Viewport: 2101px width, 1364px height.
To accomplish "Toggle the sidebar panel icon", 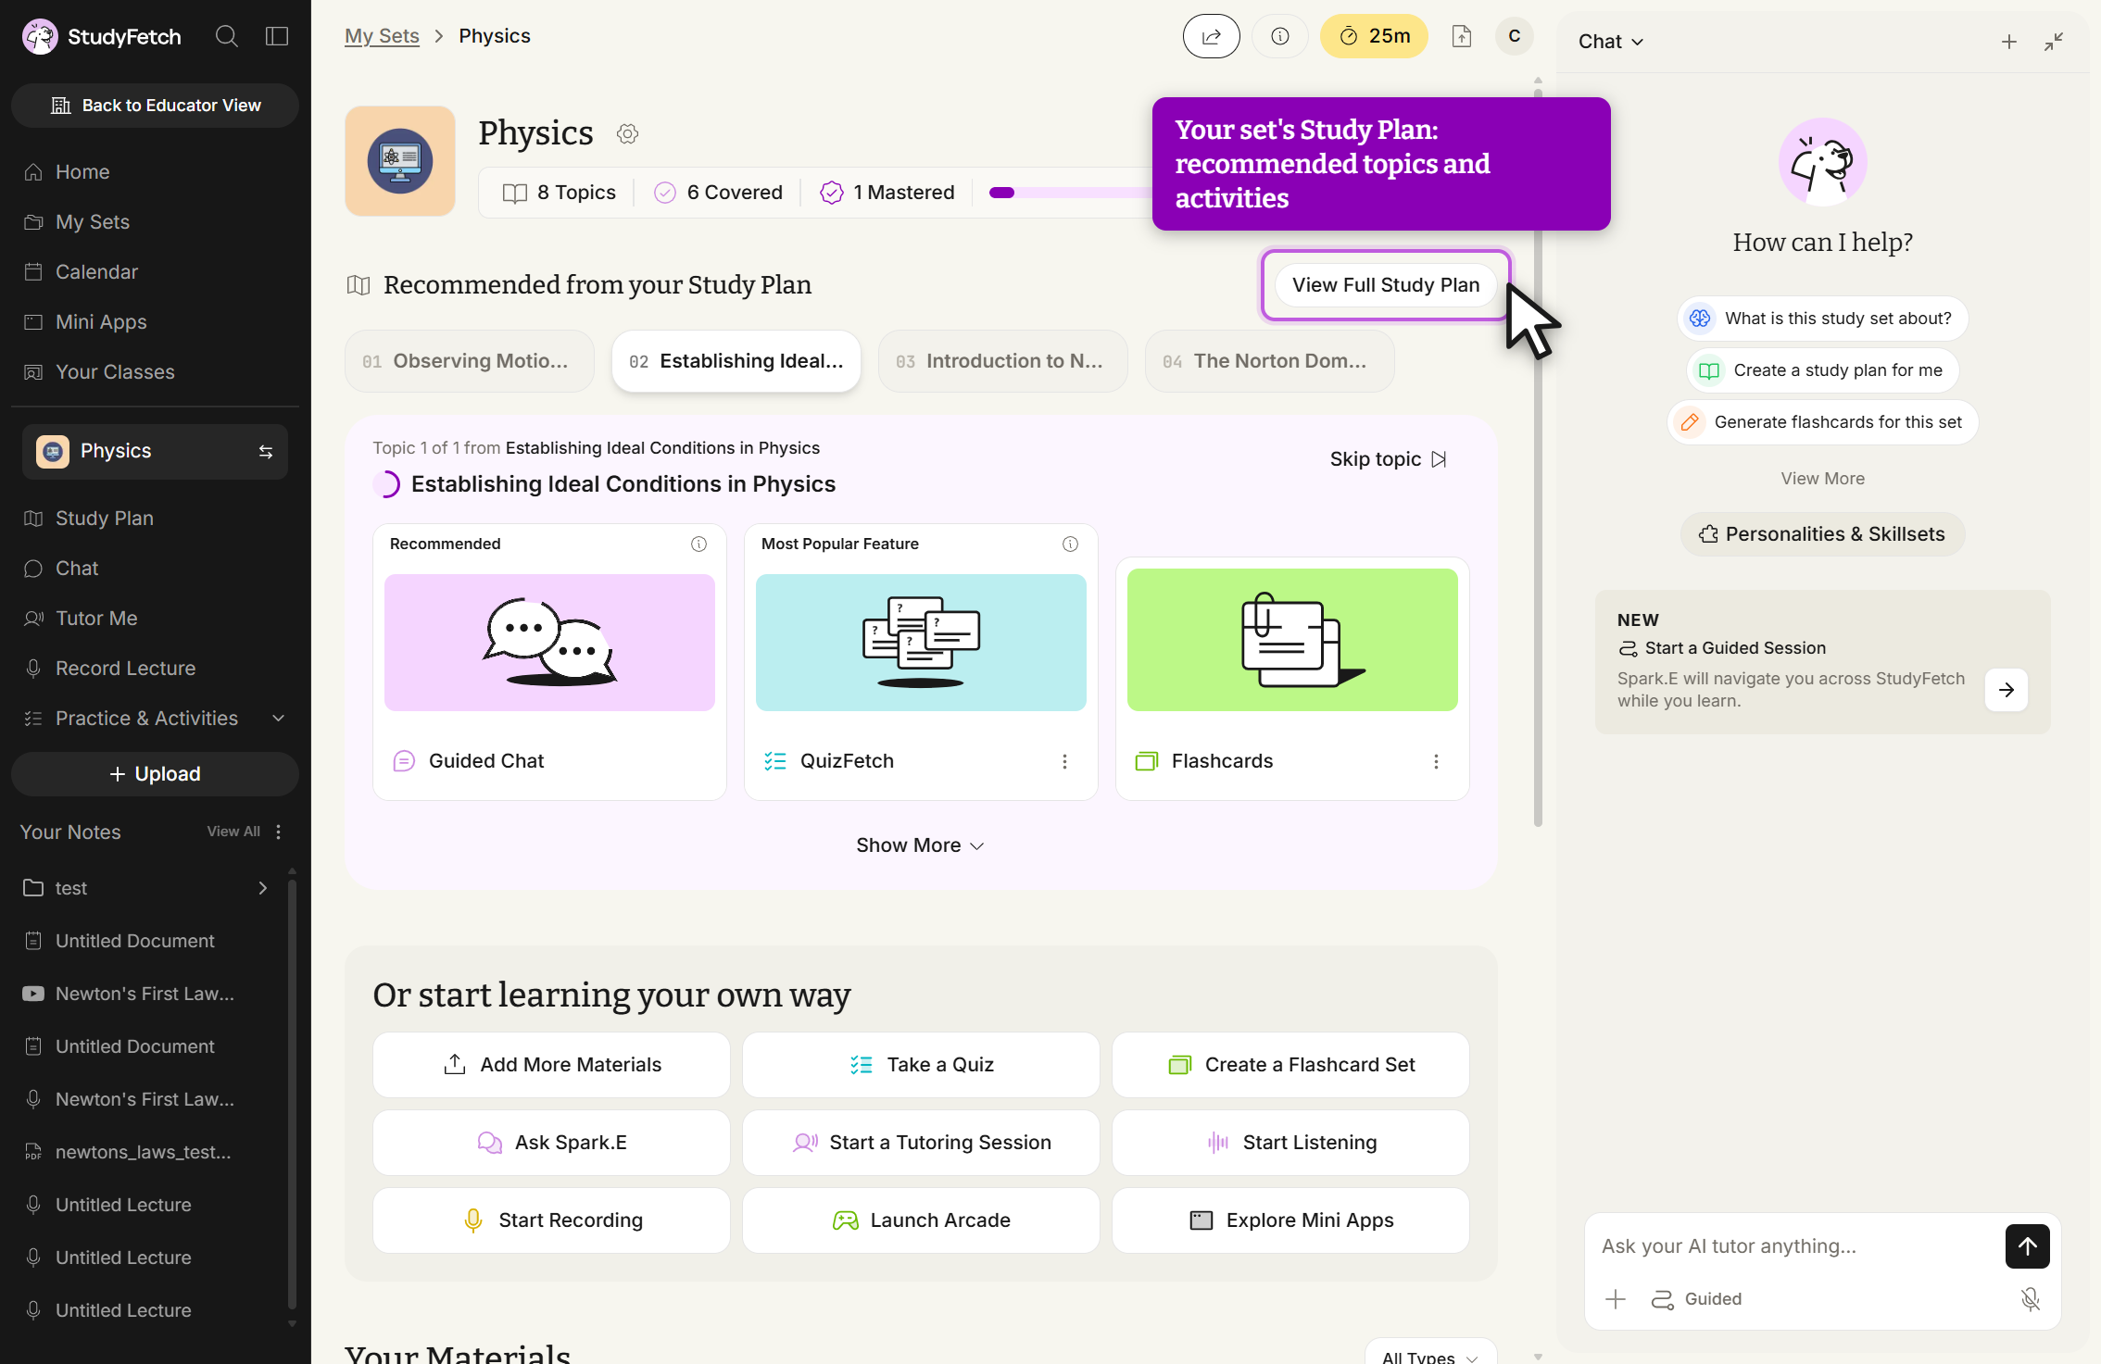I will coord(277,36).
